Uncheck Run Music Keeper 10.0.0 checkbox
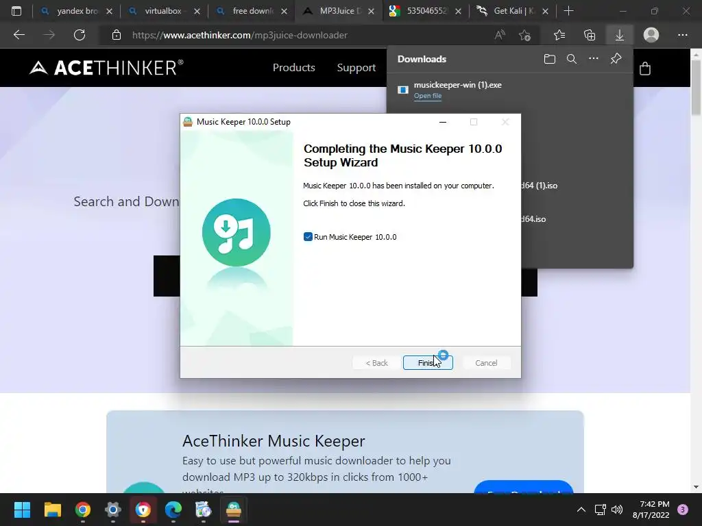The height and width of the screenshot is (526, 702). coord(308,236)
